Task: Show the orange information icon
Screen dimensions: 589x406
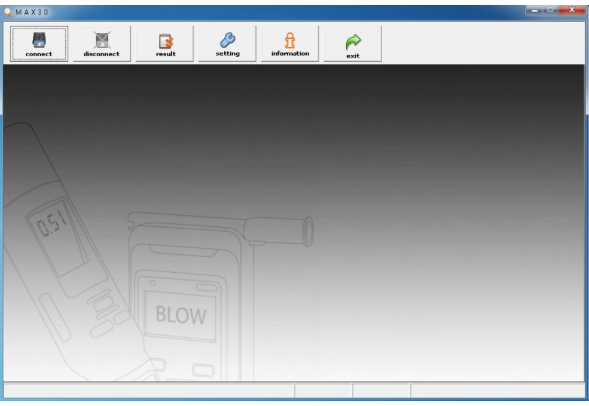Action: point(290,39)
